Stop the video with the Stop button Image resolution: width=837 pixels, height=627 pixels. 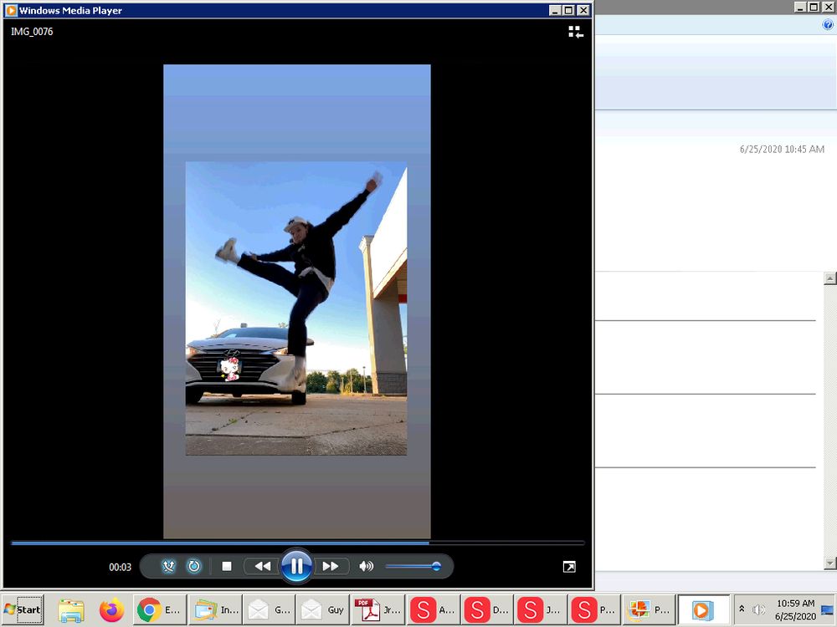click(x=227, y=566)
